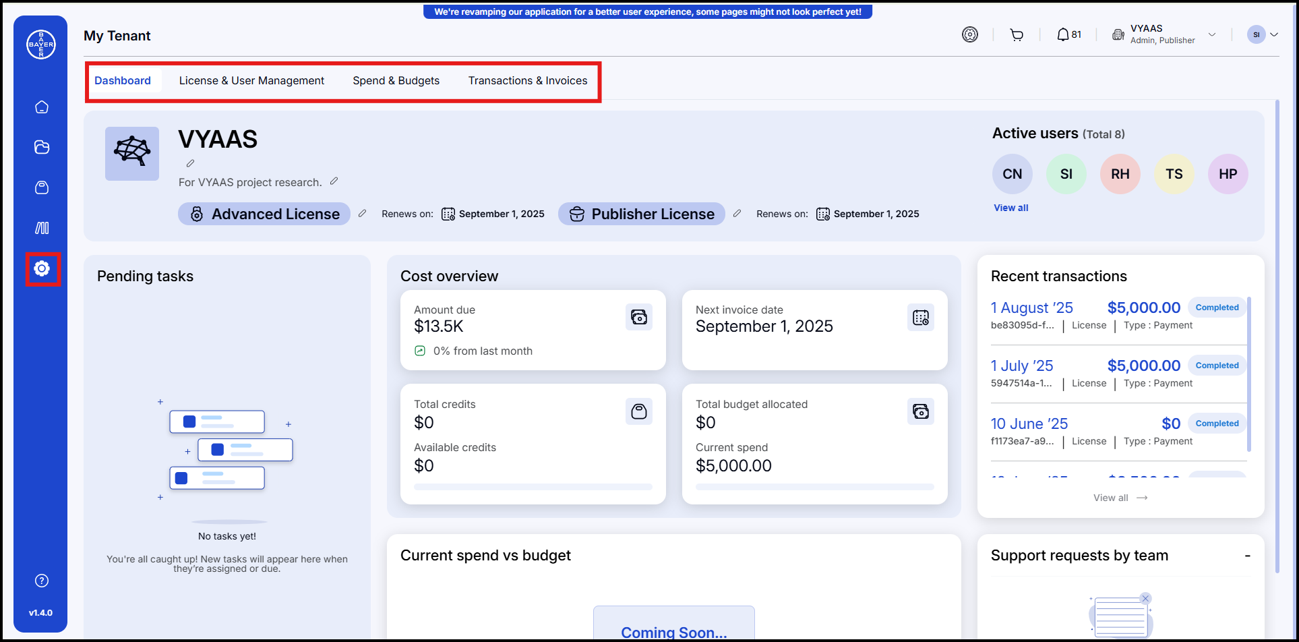The width and height of the screenshot is (1299, 642).
Task: Open the Home icon in the sidebar
Action: click(x=42, y=107)
